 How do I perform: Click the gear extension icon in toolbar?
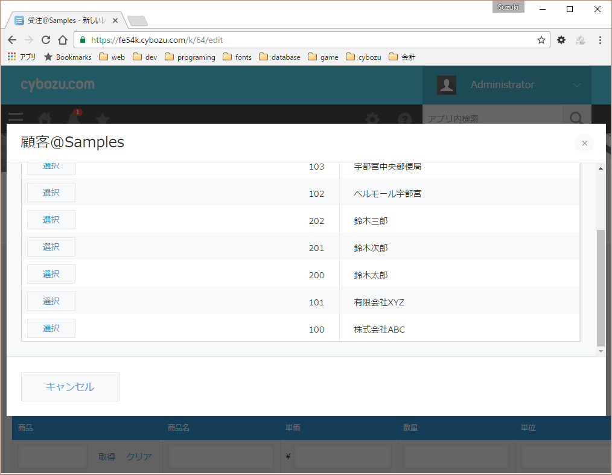(x=561, y=40)
